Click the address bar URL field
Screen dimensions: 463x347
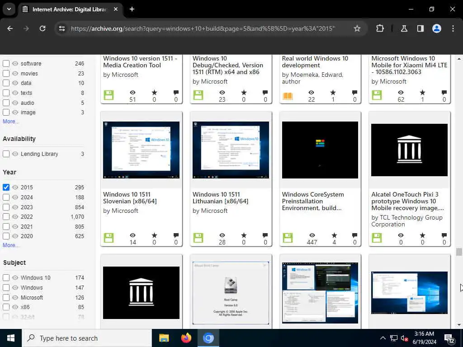(x=203, y=28)
